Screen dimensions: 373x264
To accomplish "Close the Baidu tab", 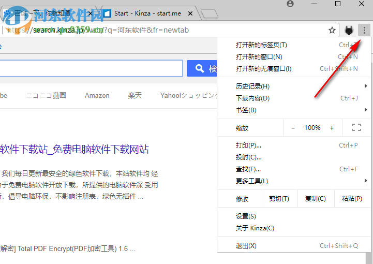I will pyautogui.click(x=90, y=13).
